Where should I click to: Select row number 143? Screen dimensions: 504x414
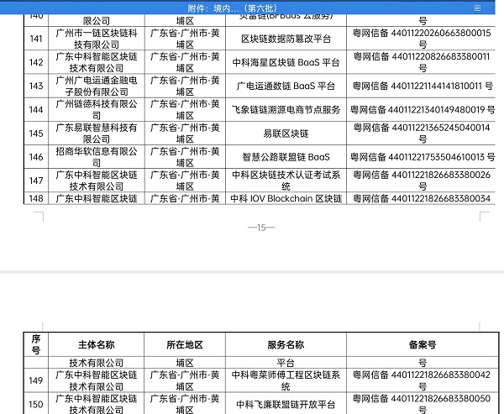(36, 86)
